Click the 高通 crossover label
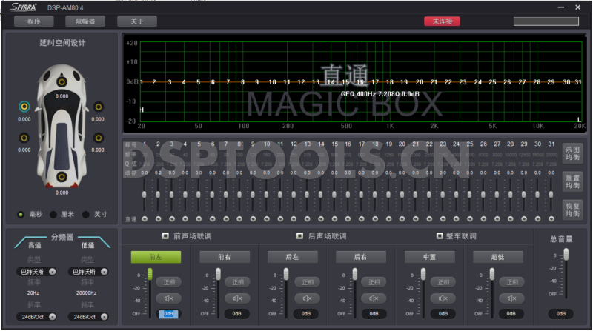This screenshot has height=331, width=593. click(34, 245)
